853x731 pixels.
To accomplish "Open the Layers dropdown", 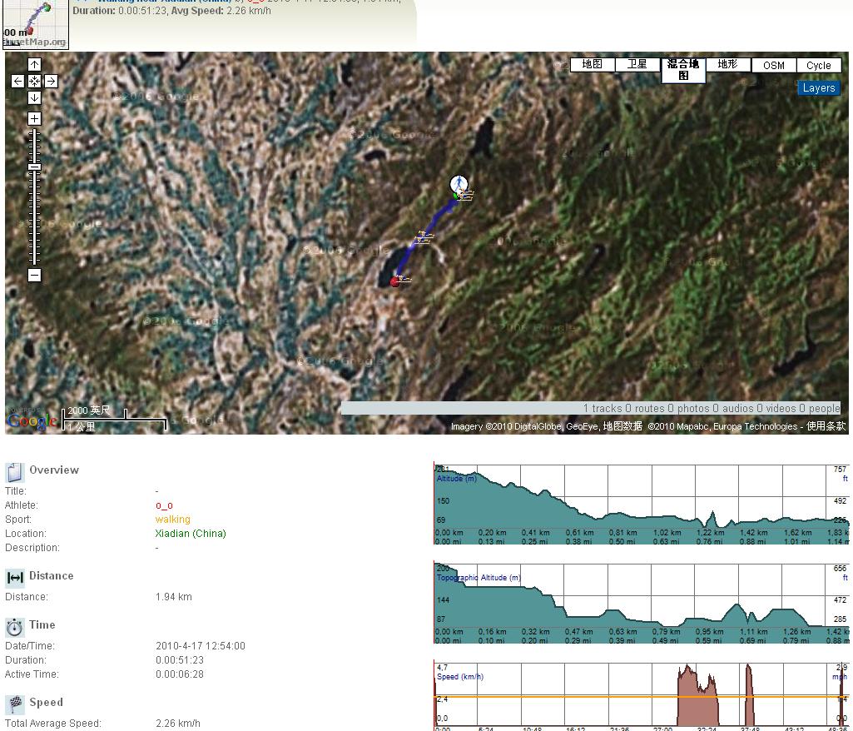I will point(819,88).
